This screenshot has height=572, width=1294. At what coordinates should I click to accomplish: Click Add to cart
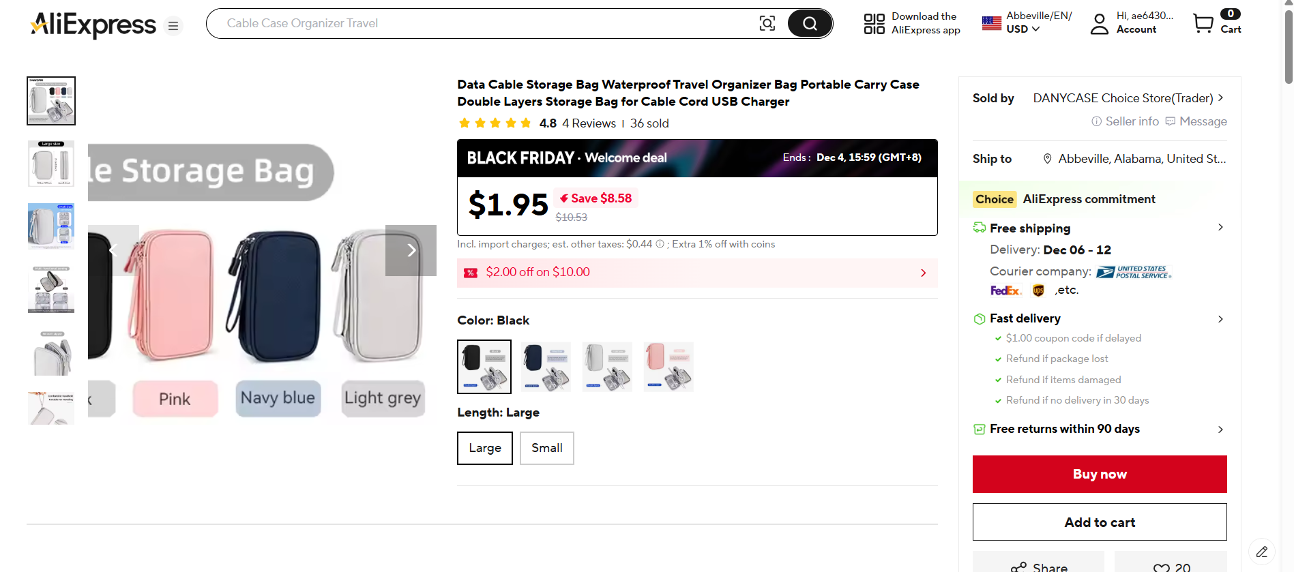click(1100, 522)
